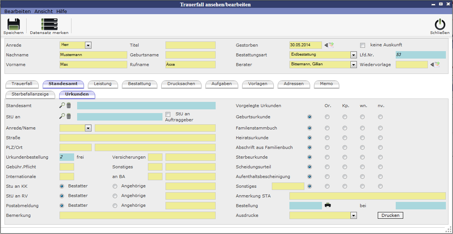Click the trash icon in StU an row
453x234 pixels.
[x=69, y=116]
